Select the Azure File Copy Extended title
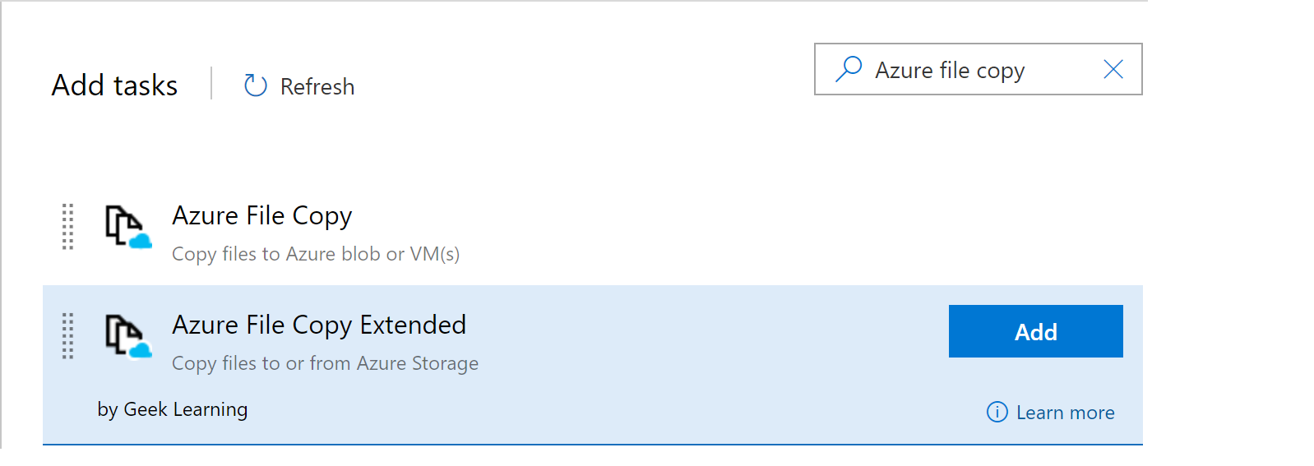Image resolution: width=1314 pixels, height=466 pixels. click(x=319, y=325)
